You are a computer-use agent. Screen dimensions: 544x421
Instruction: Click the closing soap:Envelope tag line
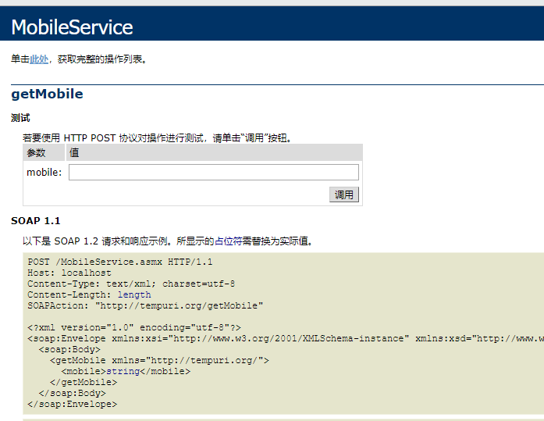click(72, 405)
